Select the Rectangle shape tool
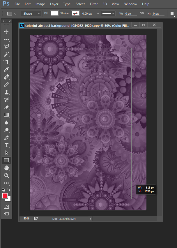The width and height of the screenshot is (177, 248). pyautogui.click(x=6, y=160)
